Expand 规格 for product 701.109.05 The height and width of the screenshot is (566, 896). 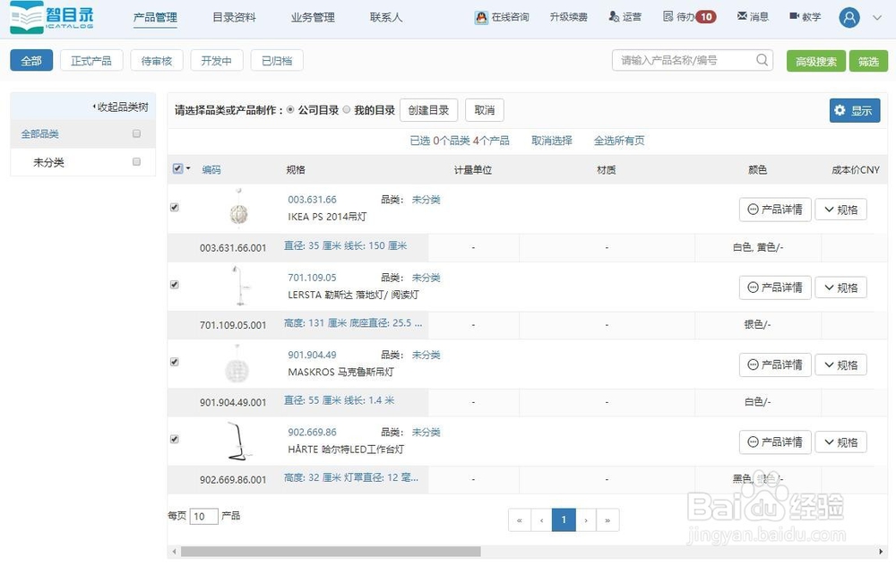tap(840, 287)
